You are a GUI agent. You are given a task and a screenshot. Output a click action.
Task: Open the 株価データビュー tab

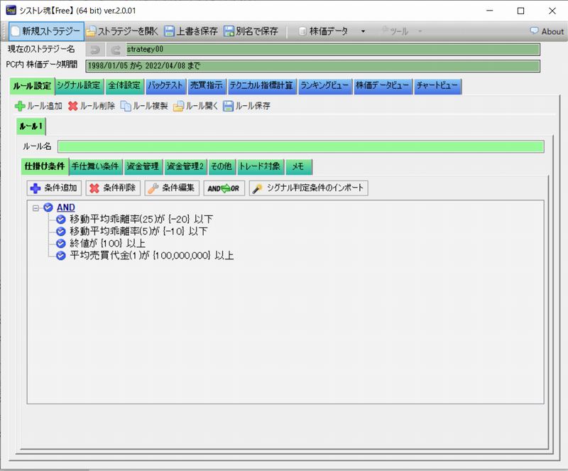[x=383, y=86]
